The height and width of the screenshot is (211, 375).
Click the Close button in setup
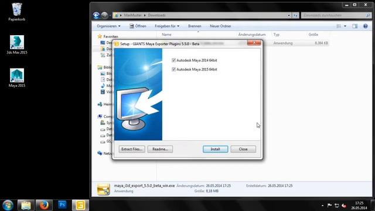coord(243,149)
